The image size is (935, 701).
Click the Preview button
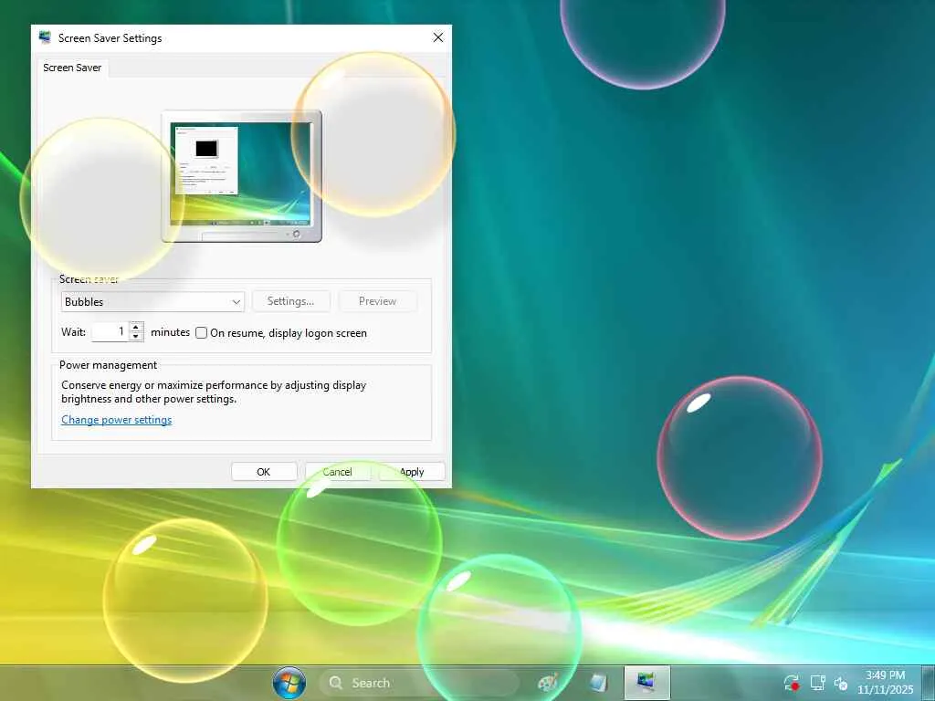(x=377, y=301)
